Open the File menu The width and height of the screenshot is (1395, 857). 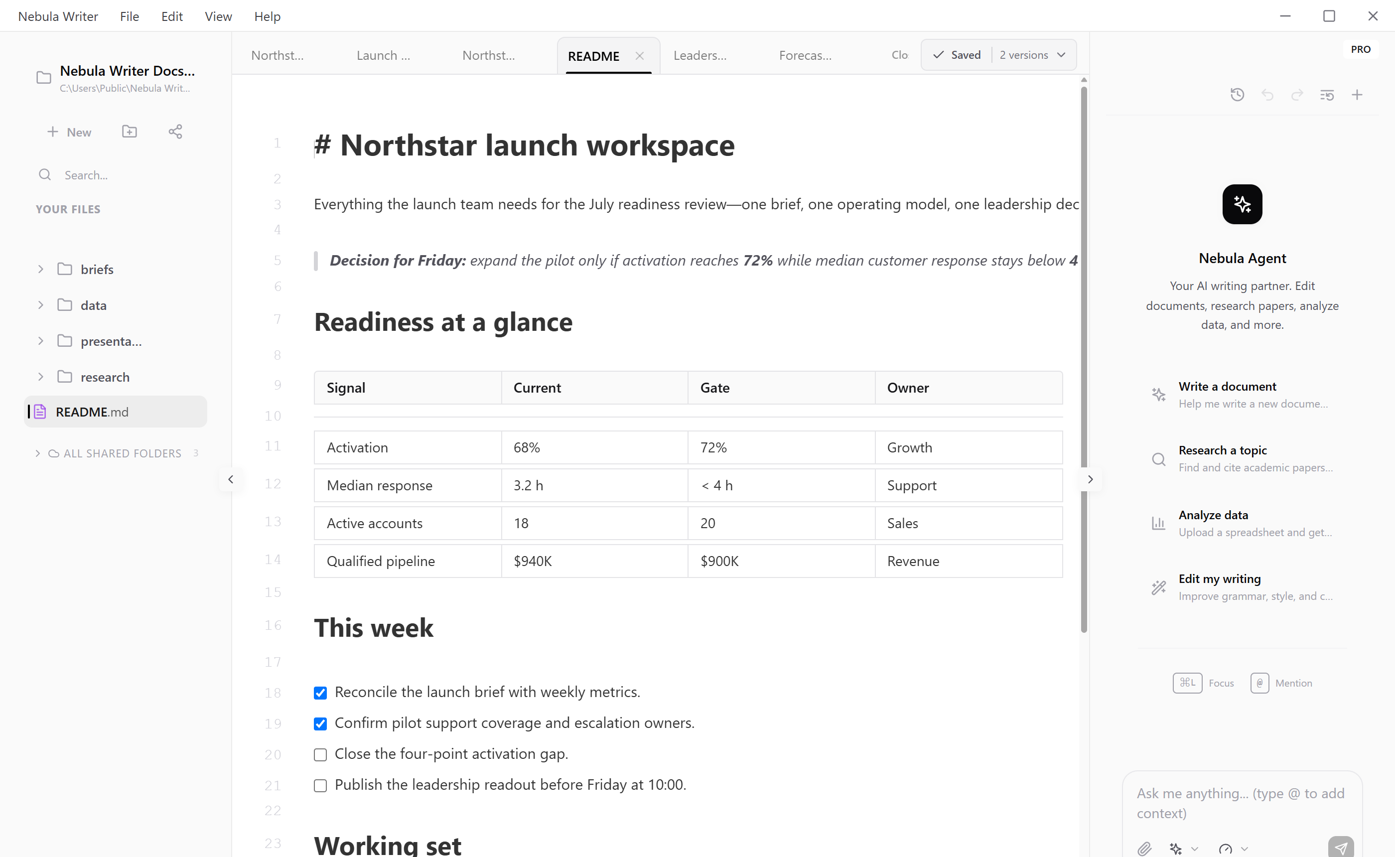coord(129,16)
